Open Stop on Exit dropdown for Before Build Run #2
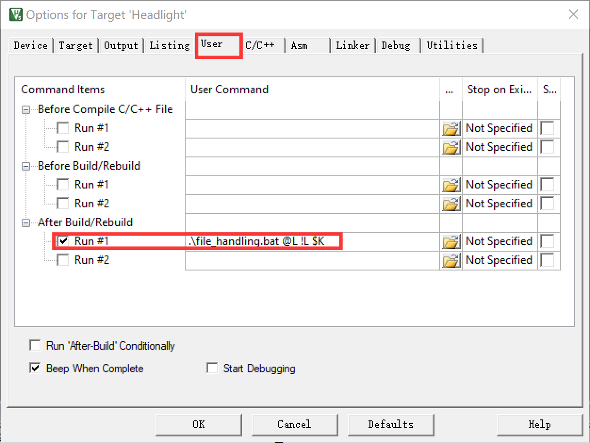590x443 pixels. [x=500, y=204]
